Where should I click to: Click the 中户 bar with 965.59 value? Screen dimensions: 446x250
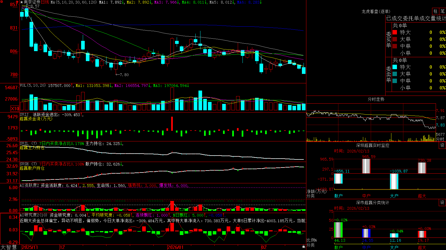click(366, 166)
